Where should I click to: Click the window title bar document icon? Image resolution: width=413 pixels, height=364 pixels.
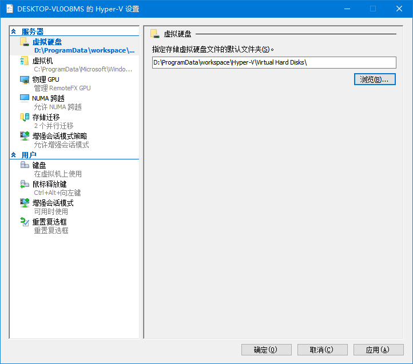point(10,9)
